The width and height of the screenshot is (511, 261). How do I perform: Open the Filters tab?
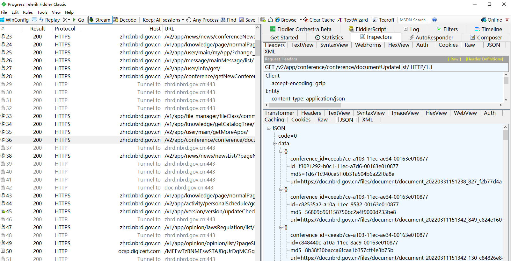pyautogui.click(x=447, y=29)
